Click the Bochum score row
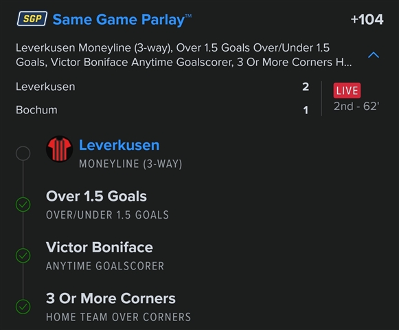This screenshot has width=399, height=330. (x=162, y=110)
